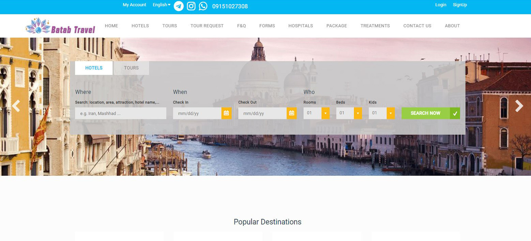Click the Batab Travel logo
The image size is (531, 241).
pos(61,26)
